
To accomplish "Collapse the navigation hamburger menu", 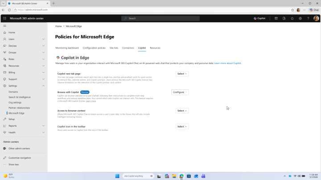I will [4, 26].
